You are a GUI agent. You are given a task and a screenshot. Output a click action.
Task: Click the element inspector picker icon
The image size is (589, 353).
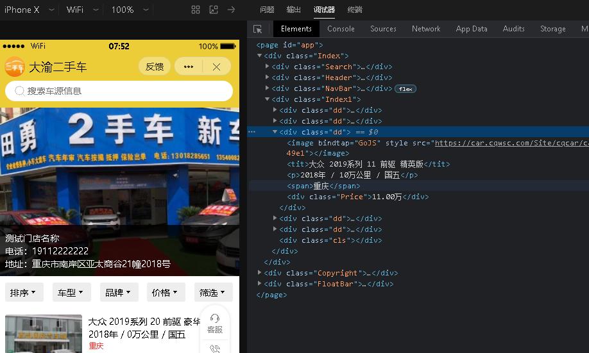[x=258, y=29]
